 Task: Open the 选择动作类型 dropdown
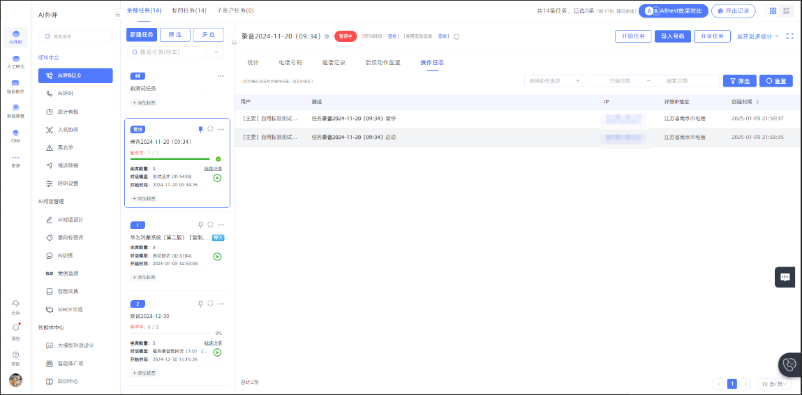(554, 81)
